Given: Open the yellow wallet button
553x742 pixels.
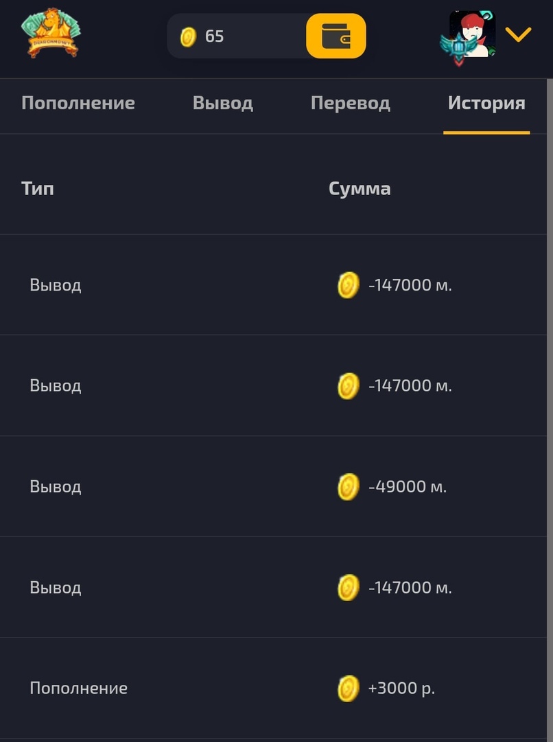Looking at the screenshot, I should point(336,36).
